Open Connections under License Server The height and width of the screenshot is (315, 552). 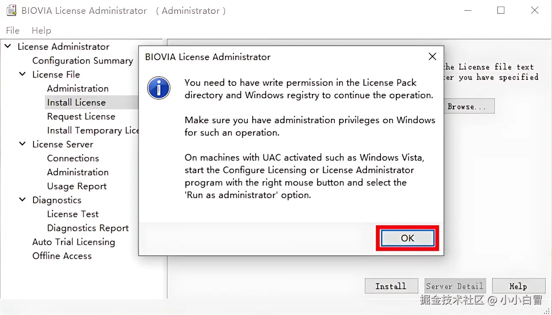[73, 158]
